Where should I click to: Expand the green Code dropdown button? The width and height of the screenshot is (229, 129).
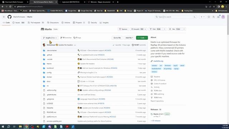142,38
